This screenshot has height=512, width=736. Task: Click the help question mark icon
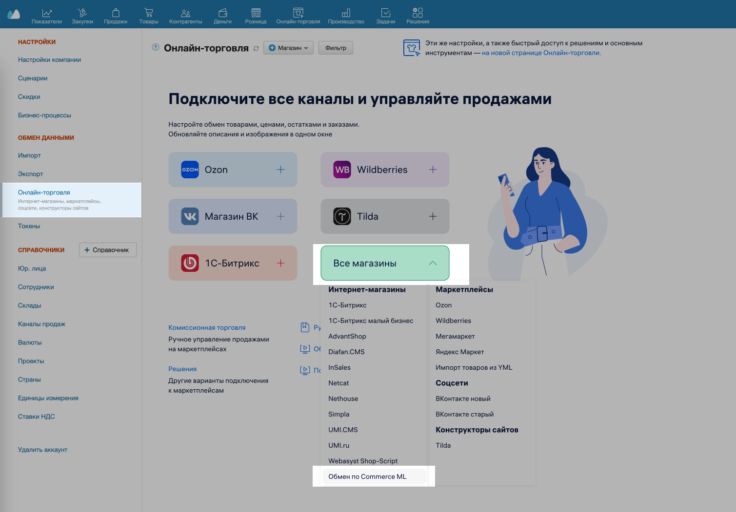coord(156,47)
